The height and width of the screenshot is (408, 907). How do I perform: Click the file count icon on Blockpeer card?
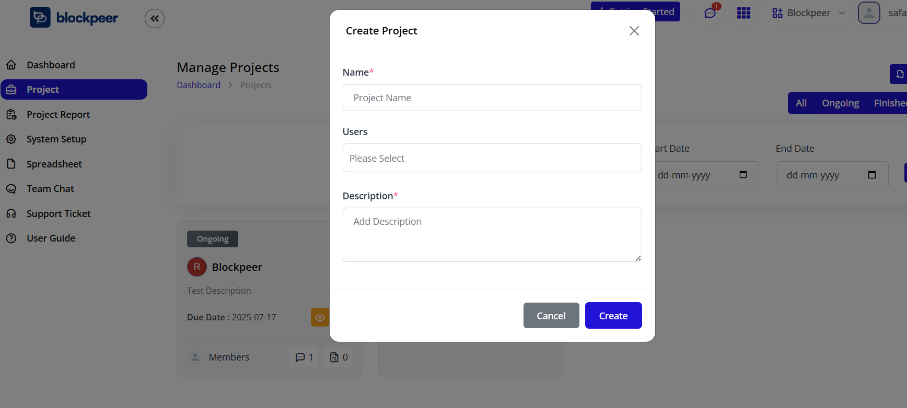click(338, 357)
